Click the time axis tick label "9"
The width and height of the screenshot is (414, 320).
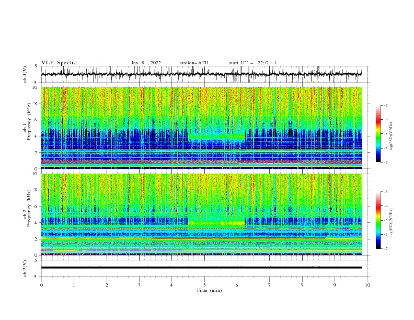[335, 285]
